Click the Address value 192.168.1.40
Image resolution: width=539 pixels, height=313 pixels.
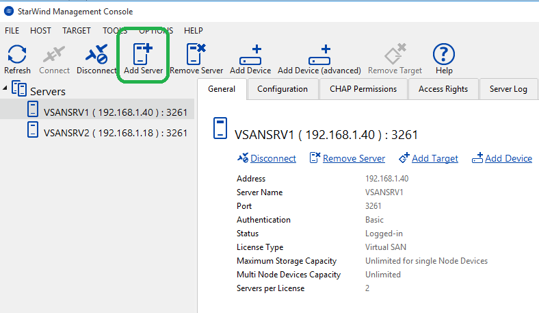386,178
